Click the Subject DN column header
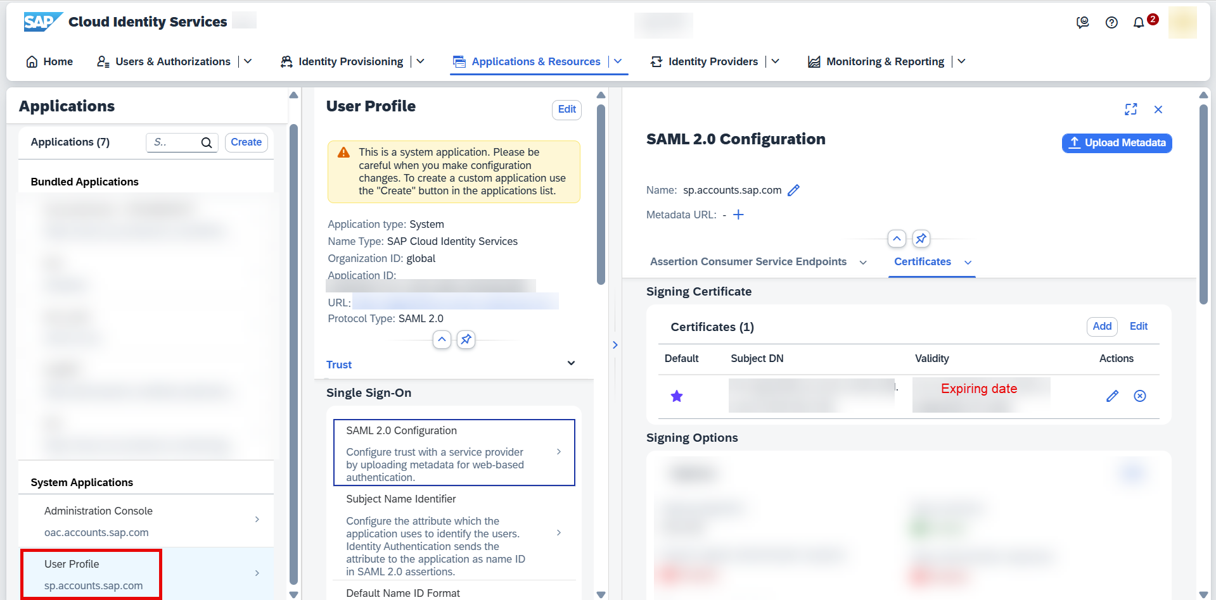Screen dimensions: 1216x600 point(757,359)
